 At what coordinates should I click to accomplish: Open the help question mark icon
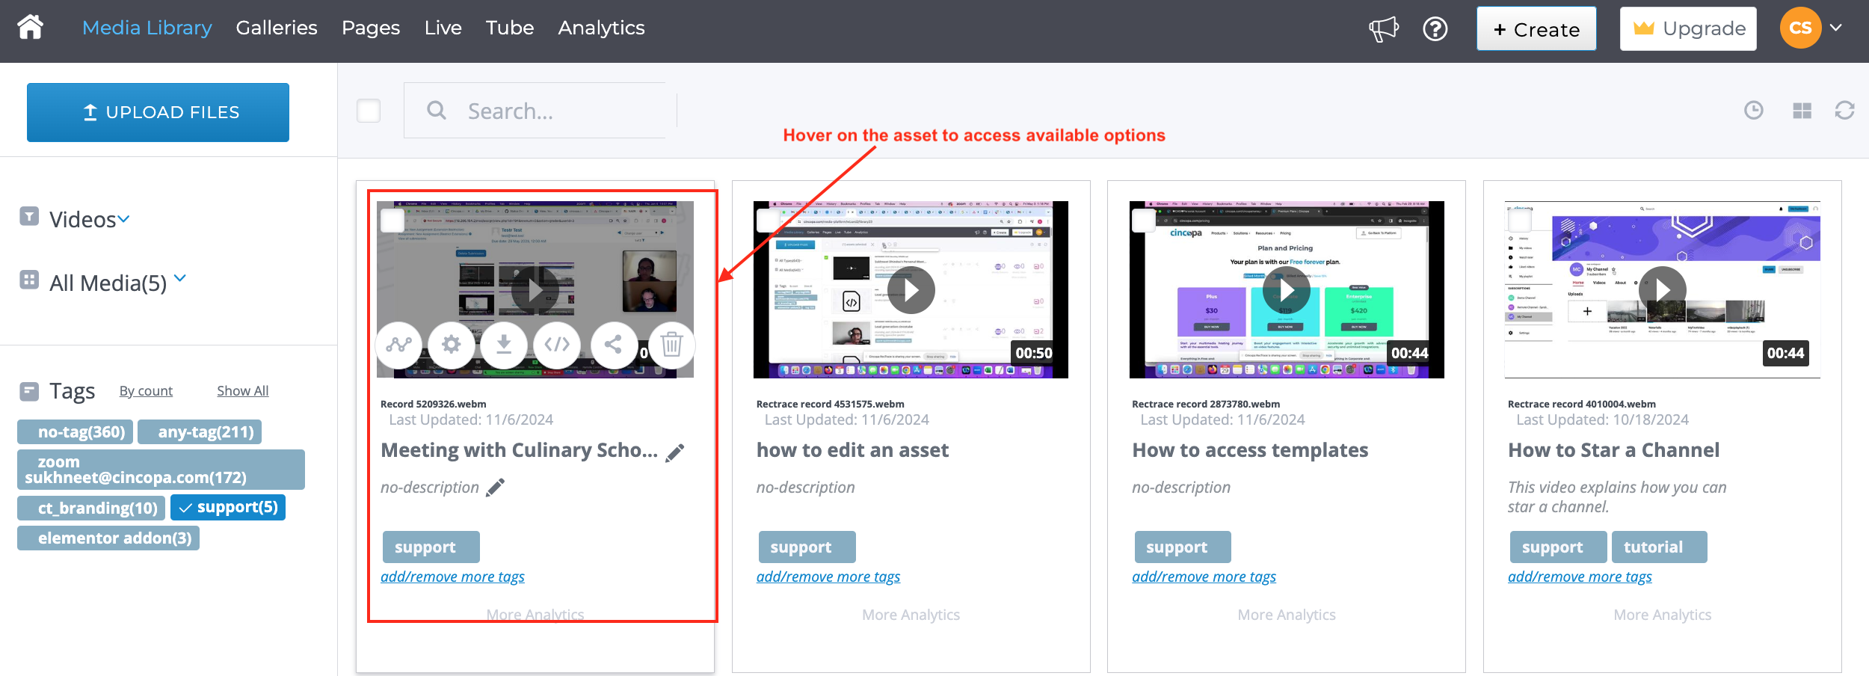coord(1435,29)
